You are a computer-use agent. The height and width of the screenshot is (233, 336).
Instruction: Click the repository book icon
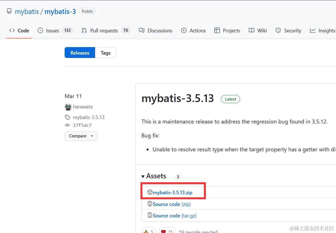(9, 11)
